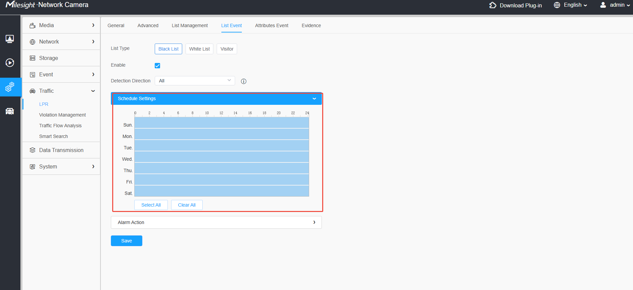633x290 pixels.
Task: Click the Download Plug-in icon
Action: 493,5
